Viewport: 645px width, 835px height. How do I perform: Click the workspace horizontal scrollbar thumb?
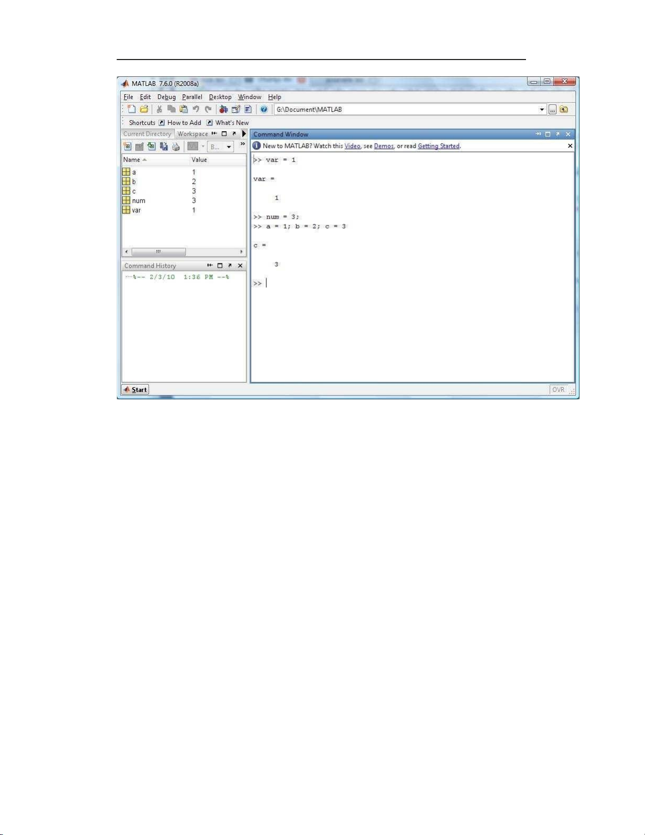158,252
